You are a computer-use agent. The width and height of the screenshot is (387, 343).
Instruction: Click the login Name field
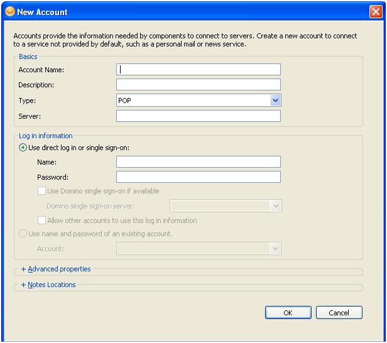(199, 162)
